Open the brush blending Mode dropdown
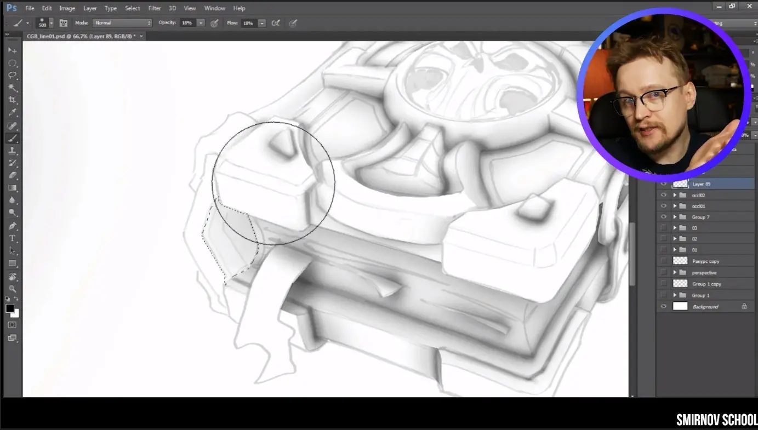Viewport: 758px width, 430px height. (122, 23)
